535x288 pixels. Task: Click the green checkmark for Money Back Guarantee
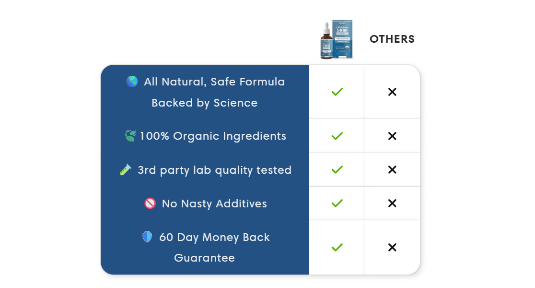(x=337, y=248)
